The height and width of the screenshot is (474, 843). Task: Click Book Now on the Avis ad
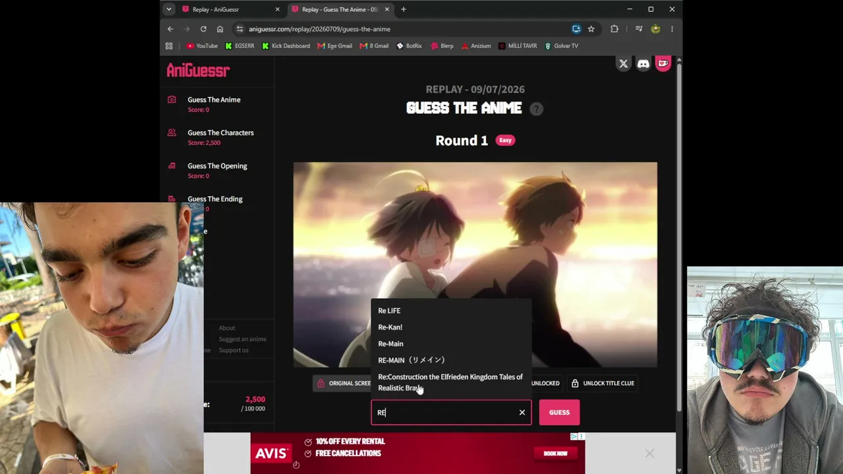[x=555, y=454]
